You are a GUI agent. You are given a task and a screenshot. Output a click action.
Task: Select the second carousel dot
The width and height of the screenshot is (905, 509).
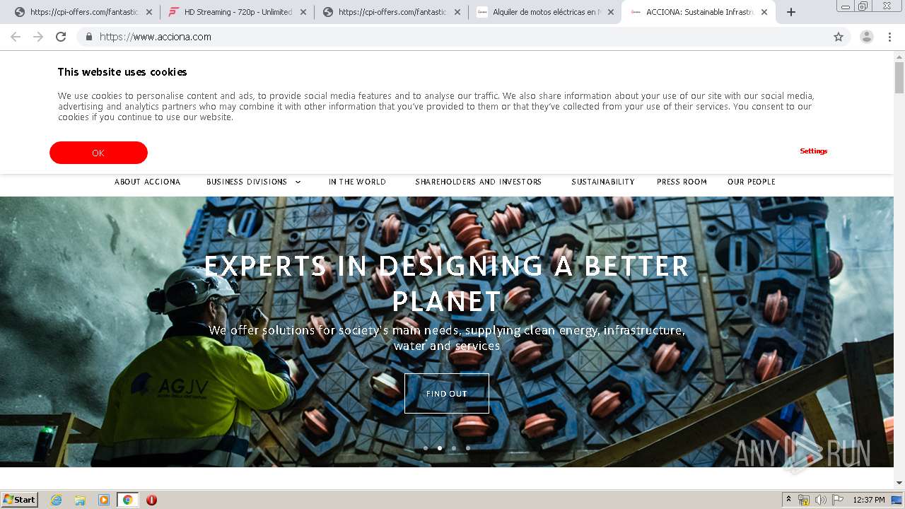(440, 447)
